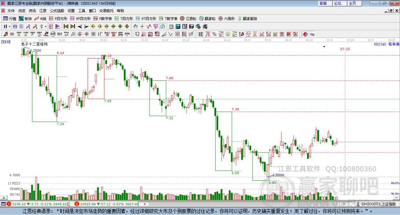
Task: Open the 窗口 menu
Action: click(92, 11)
